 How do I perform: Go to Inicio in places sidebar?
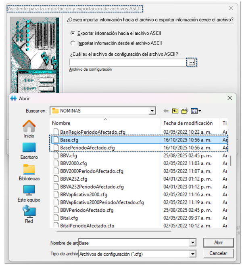point(29,129)
